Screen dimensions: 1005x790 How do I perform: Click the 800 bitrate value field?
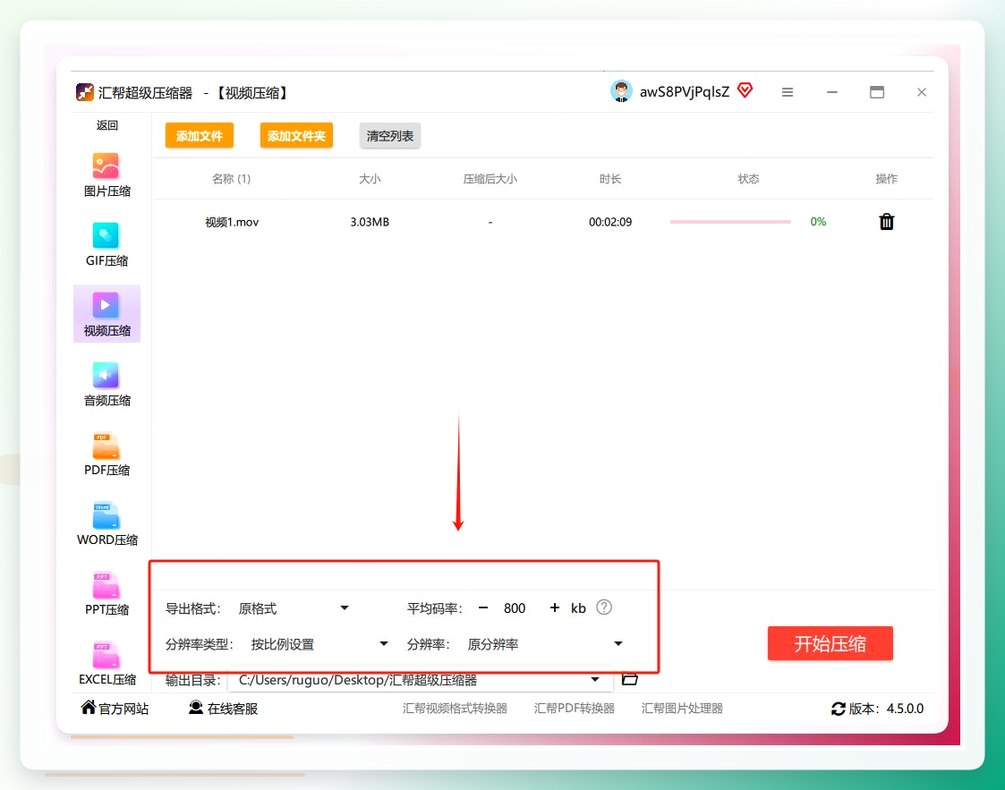[x=515, y=608]
